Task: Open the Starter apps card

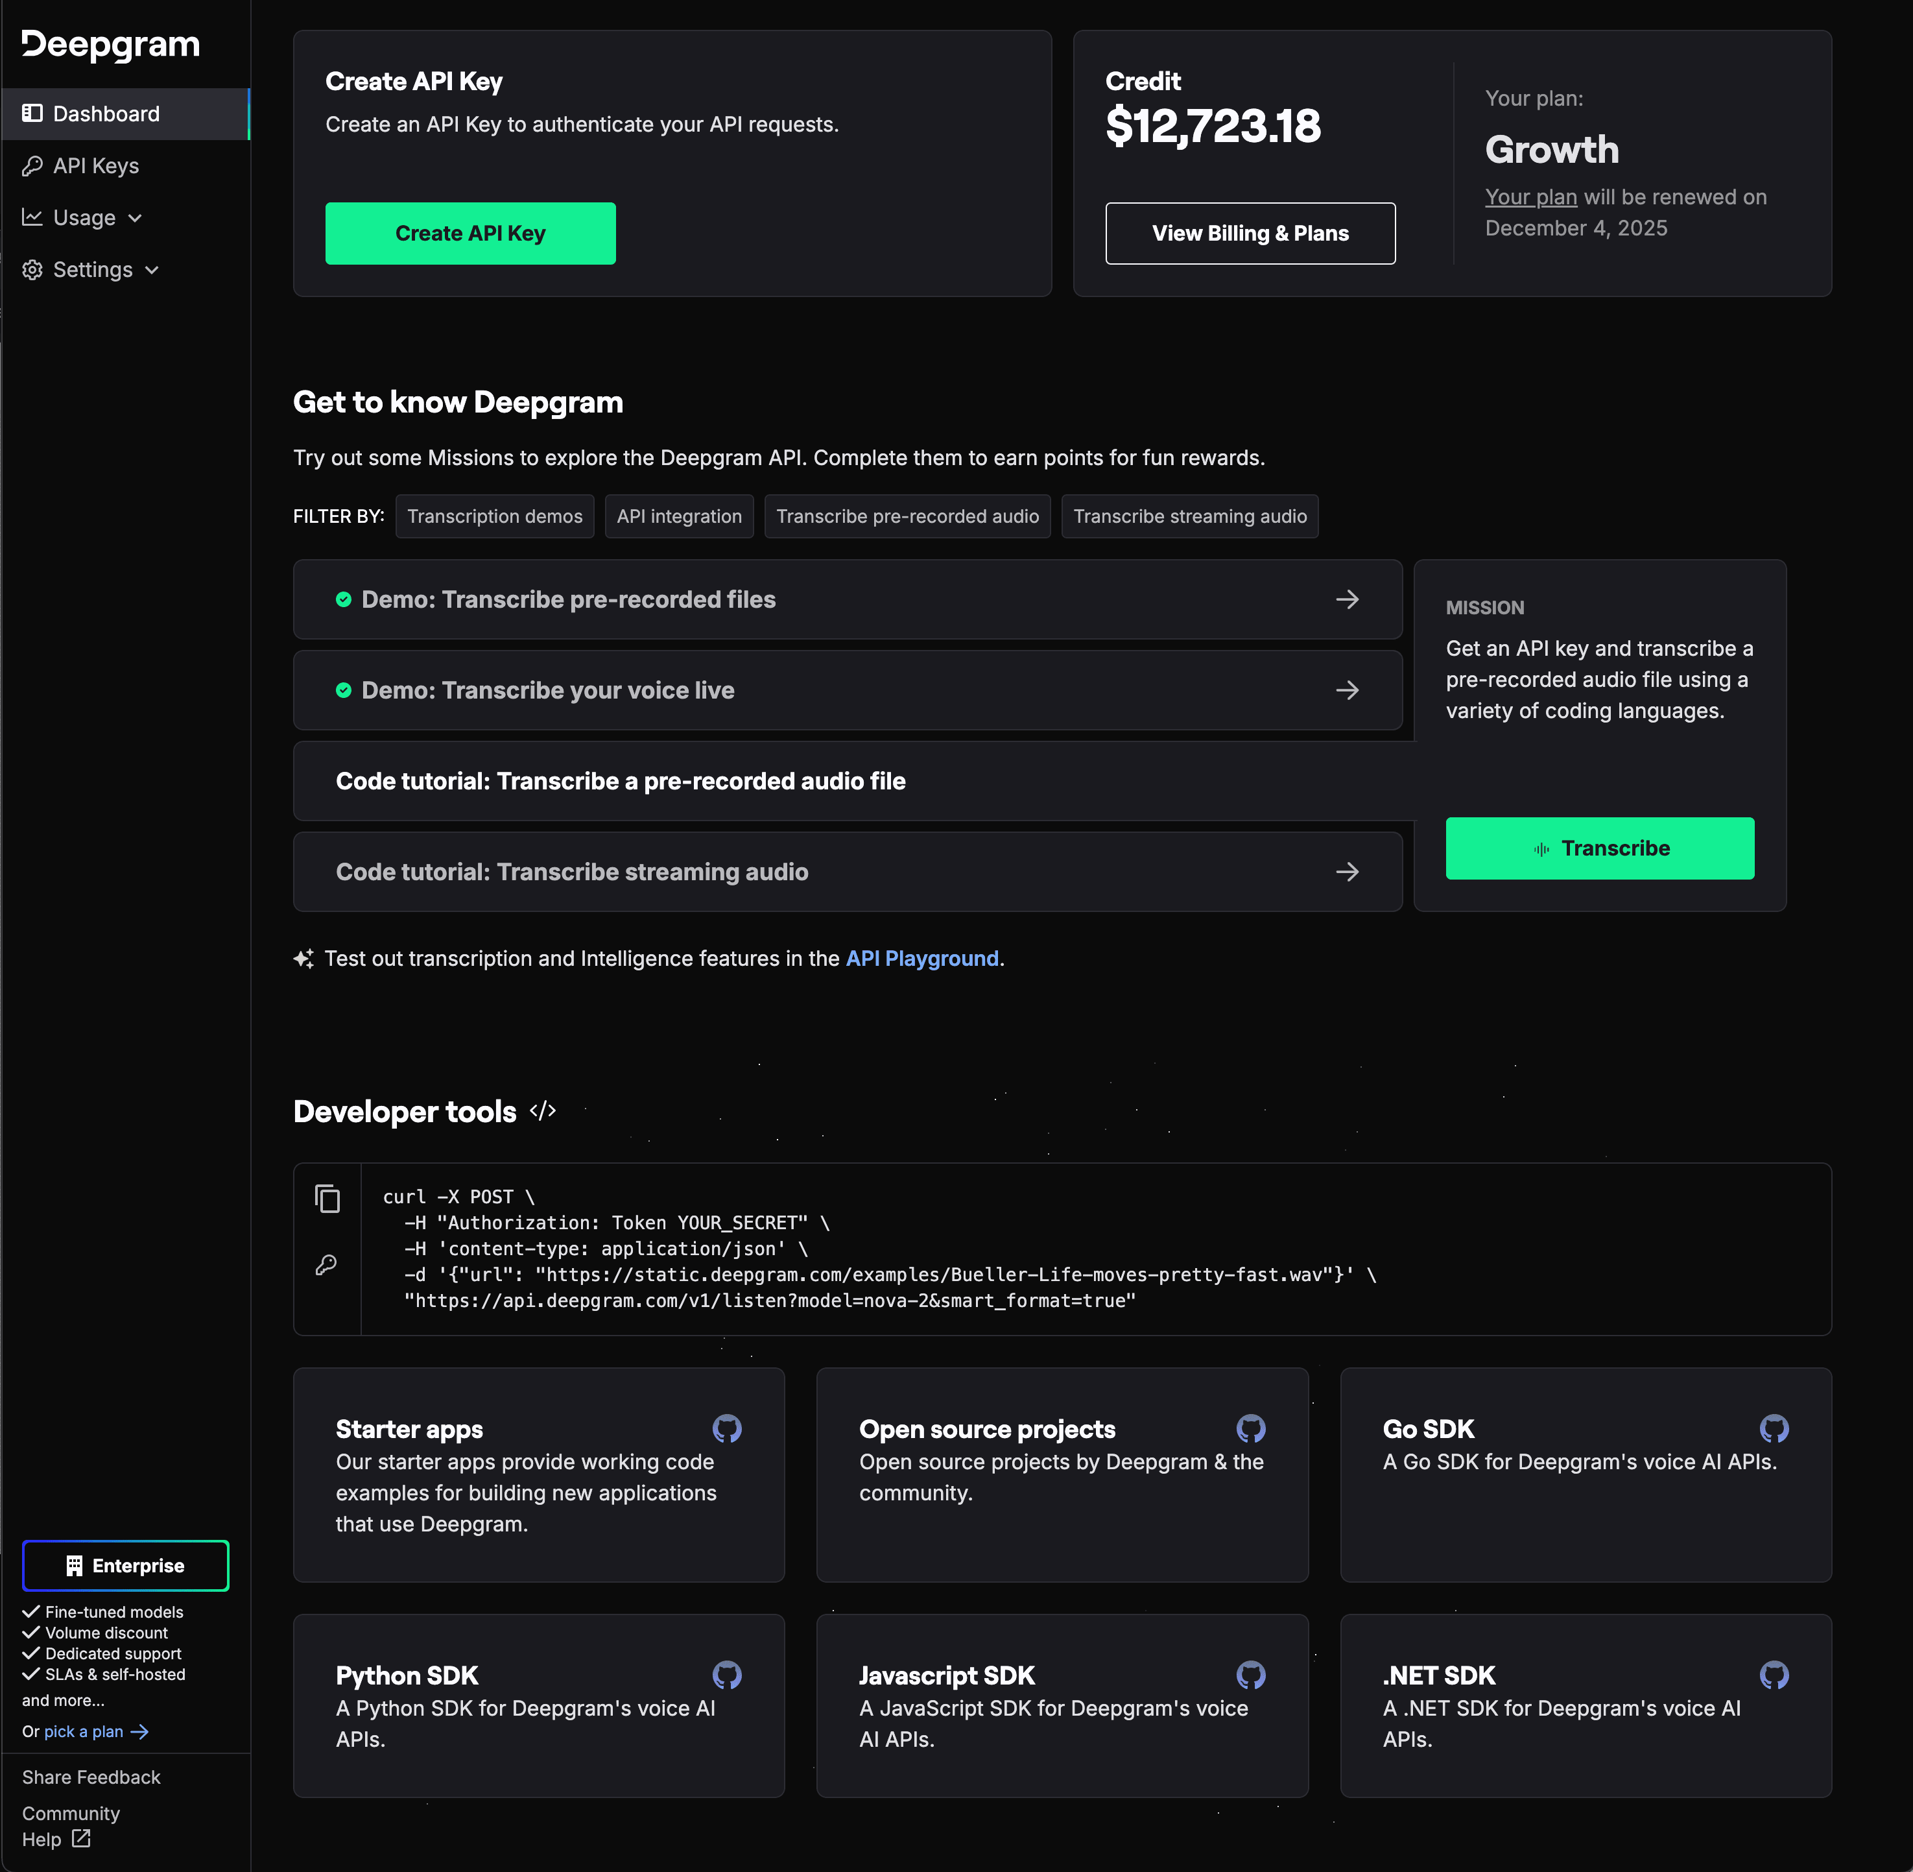Action: click(539, 1475)
